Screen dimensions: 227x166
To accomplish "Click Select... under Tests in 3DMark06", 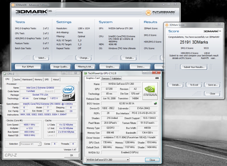I will tap(41, 58).
